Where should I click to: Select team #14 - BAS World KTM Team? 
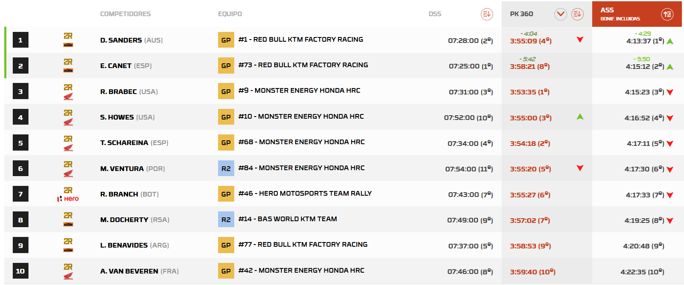point(288,219)
